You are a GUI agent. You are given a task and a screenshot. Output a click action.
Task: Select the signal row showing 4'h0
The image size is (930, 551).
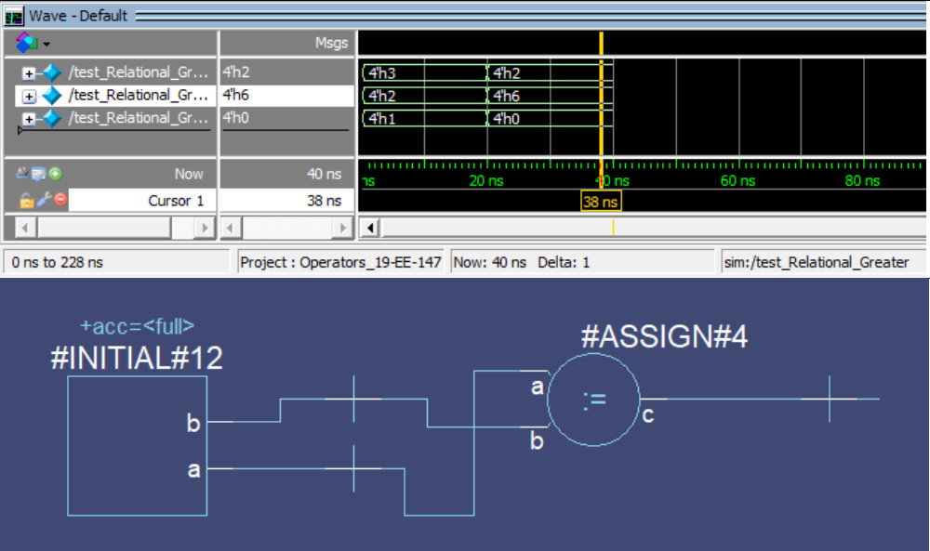coord(139,118)
